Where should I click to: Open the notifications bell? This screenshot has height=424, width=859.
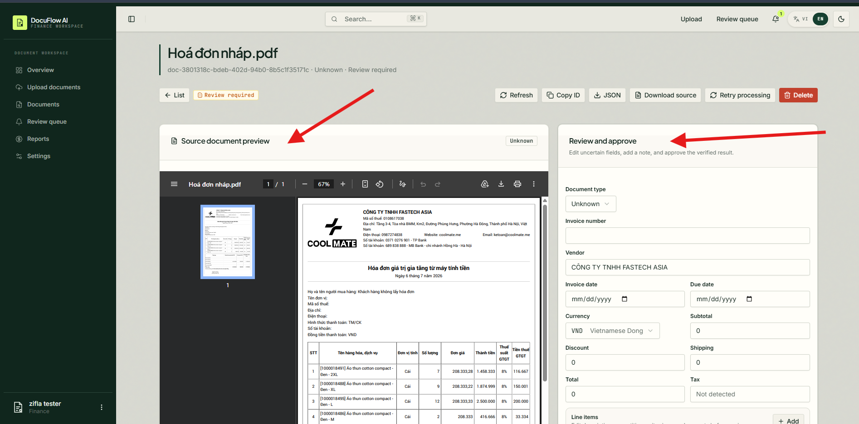point(776,19)
